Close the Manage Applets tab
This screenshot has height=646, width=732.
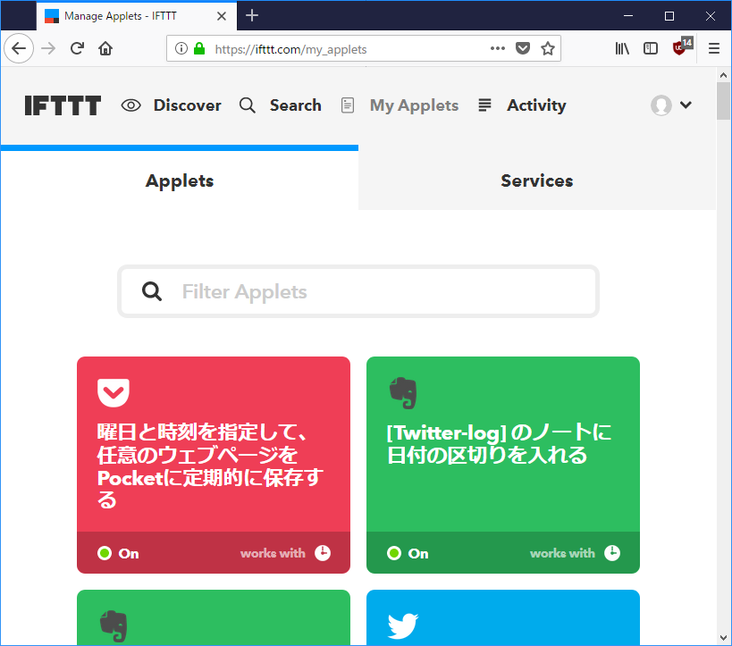222,16
